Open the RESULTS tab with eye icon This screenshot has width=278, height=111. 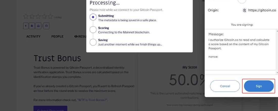80,36
